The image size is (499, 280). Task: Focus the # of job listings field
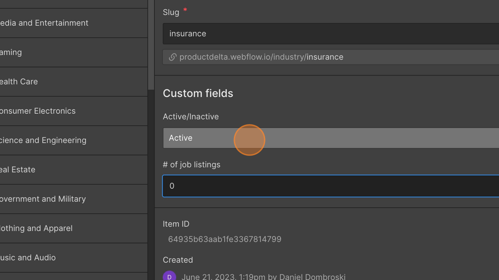[331, 186]
